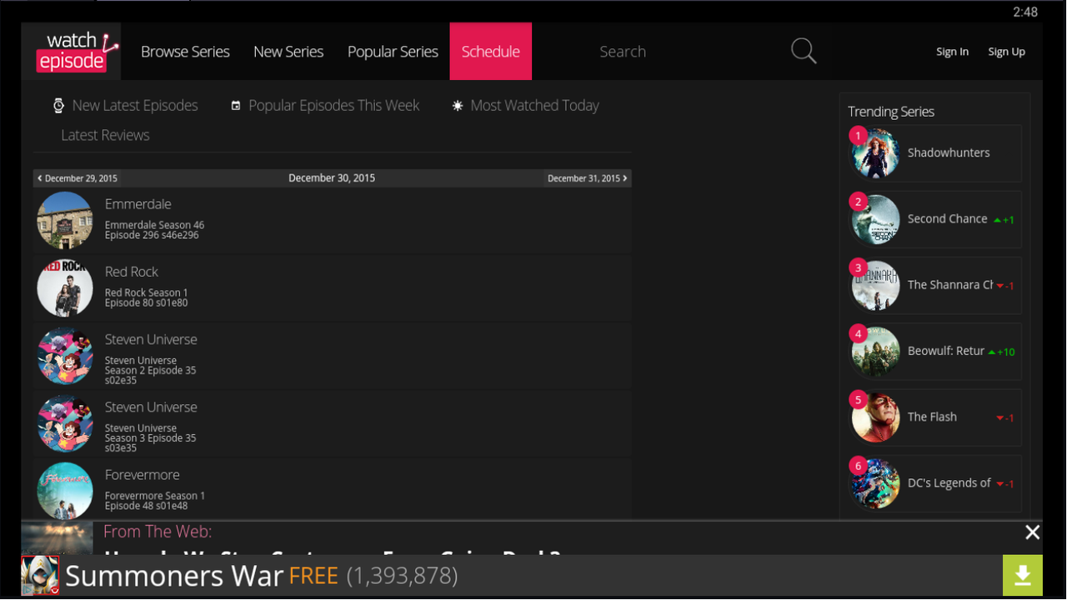Advance to December 31 schedule

587,177
